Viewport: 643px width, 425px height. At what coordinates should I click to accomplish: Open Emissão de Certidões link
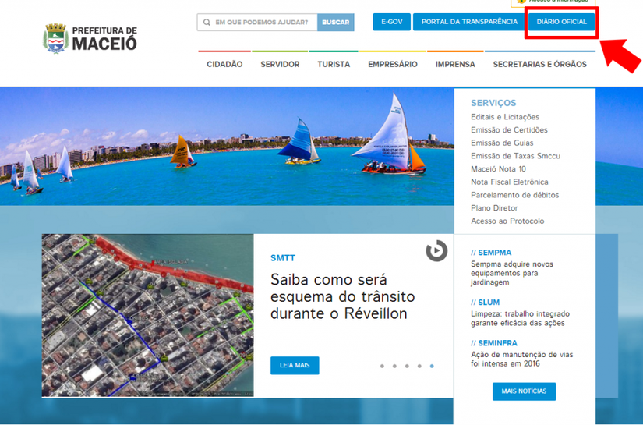509,130
